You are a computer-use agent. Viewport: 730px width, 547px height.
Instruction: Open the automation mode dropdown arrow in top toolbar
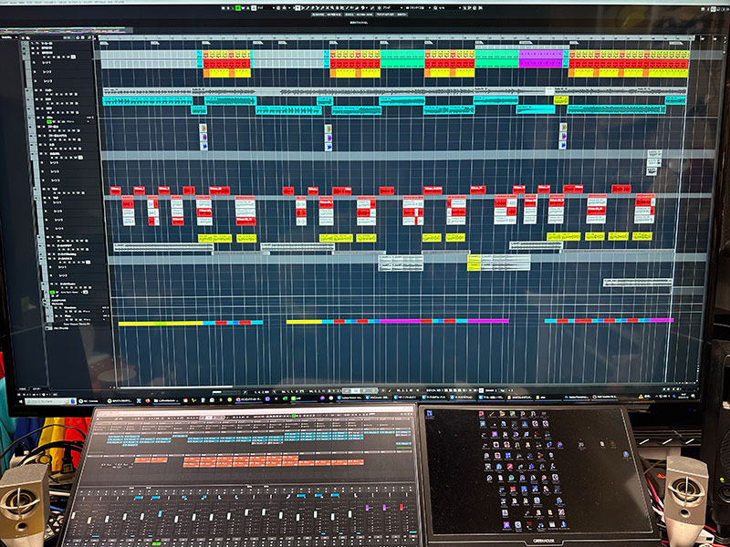pyautogui.click(x=273, y=8)
